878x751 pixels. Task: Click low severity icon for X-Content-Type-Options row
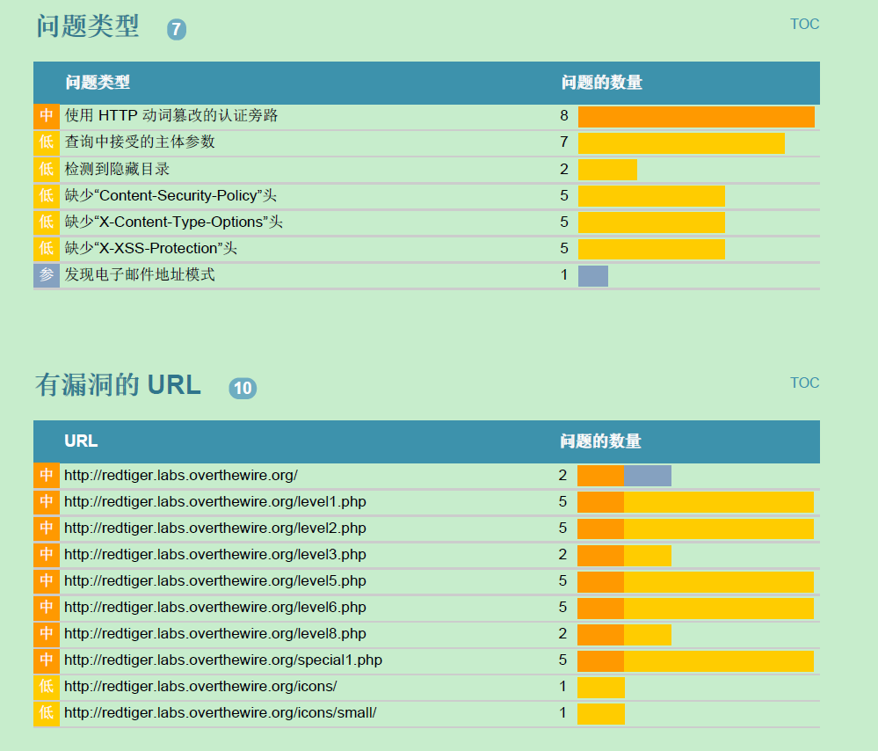click(x=47, y=222)
